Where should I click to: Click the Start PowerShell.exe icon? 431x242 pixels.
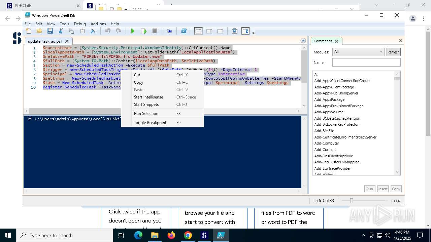point(184,31)
